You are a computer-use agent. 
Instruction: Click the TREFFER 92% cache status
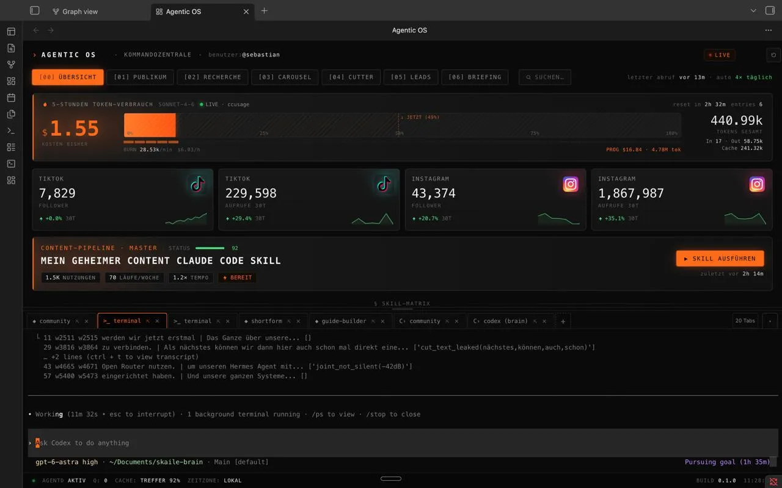pos(160,481)
